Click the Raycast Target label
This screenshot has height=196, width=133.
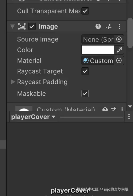[x=40, y=71]
